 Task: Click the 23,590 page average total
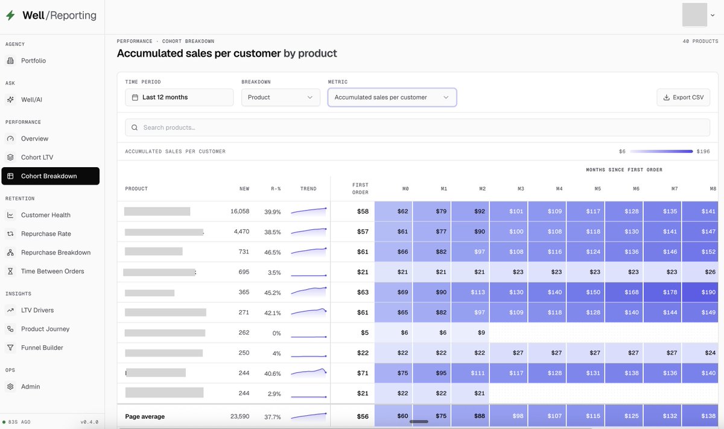pos(240,417)
